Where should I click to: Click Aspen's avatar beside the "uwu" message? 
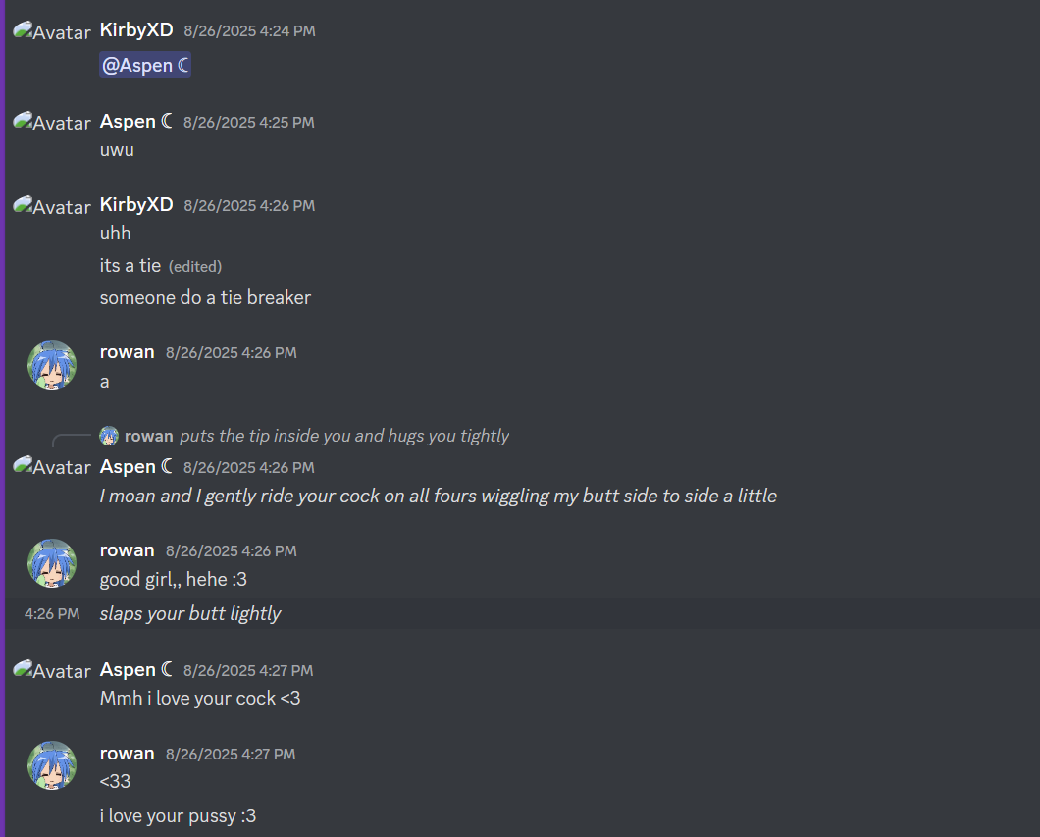(52, 122)
